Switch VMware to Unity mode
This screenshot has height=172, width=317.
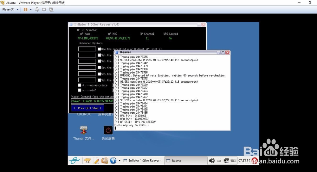[x=51, y=9]
